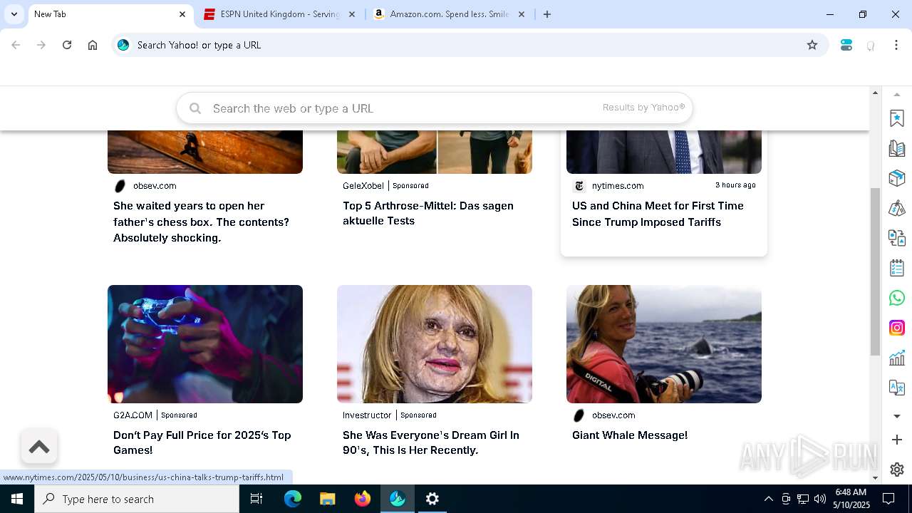912x513 pixels.
Task: Click the magnifier search icon
Action: point(195,108)
